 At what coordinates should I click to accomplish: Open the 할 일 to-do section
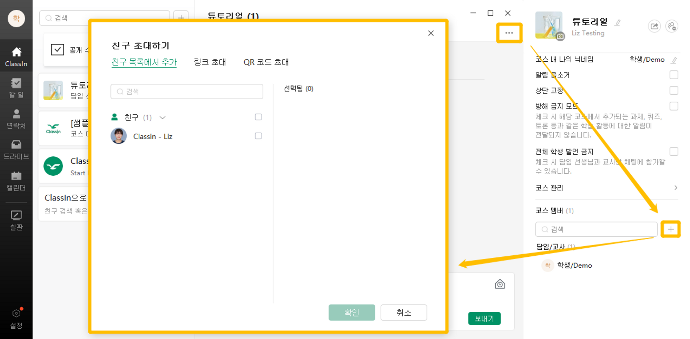pyautogui.click(x=16, y=88)
